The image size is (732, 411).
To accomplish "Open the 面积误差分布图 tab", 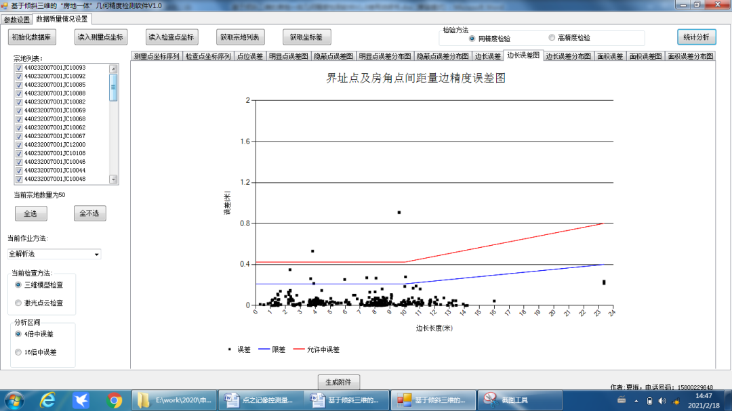I will 691,56.
